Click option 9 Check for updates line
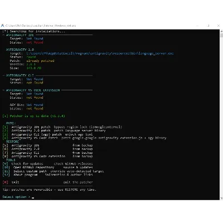 tap(47, 164)
